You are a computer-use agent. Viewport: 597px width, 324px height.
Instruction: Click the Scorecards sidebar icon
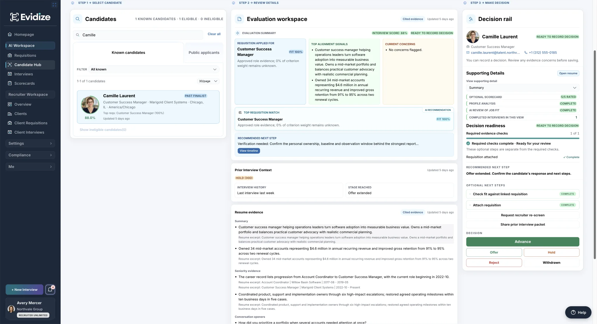pyautogui.click(x=10, y=83)
